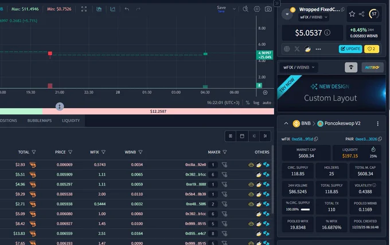
Task: Redo chart action arrow
Action: (x=138, y=9)
